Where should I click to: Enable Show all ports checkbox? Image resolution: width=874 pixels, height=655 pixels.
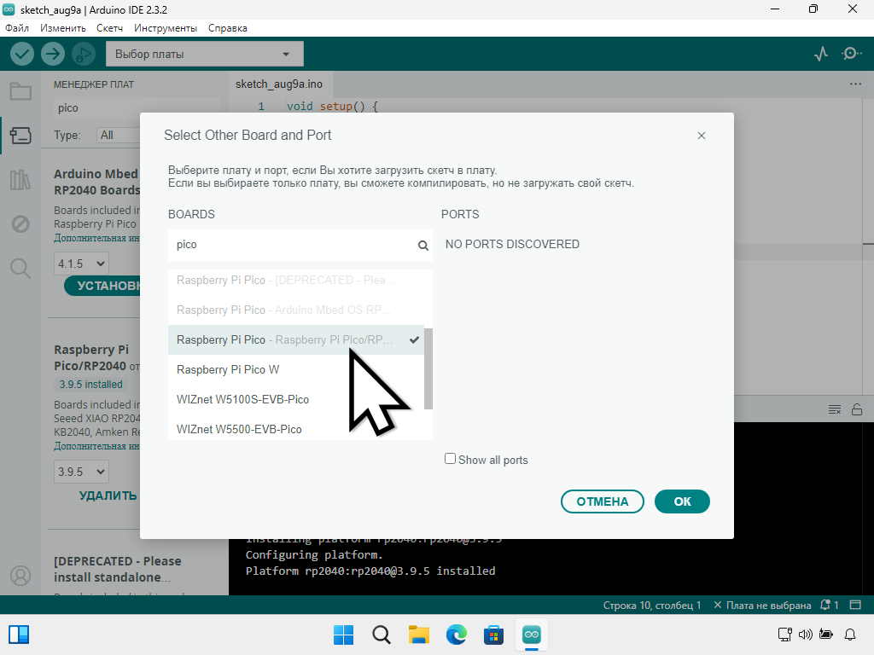[x=450, y=458]
